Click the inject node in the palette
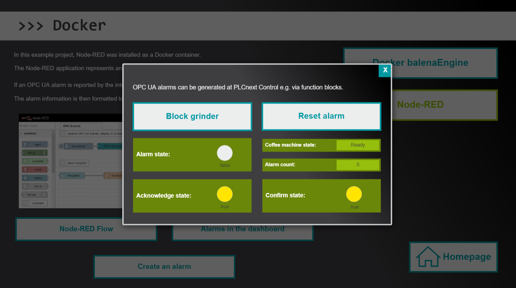 point(35,144)
